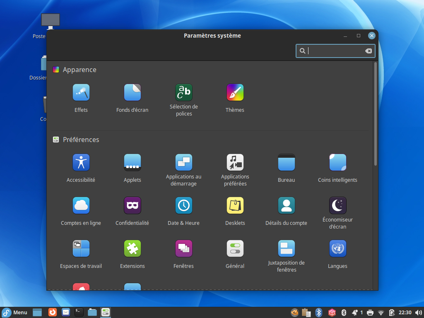The height and width of the screenshot is (318, 424).
Task: Click the Apparence section heading
Action: click(x=79, y=70)
